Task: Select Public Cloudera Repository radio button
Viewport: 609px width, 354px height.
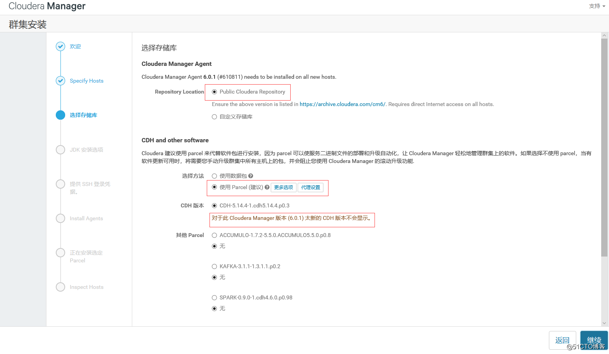Action: 214,92
